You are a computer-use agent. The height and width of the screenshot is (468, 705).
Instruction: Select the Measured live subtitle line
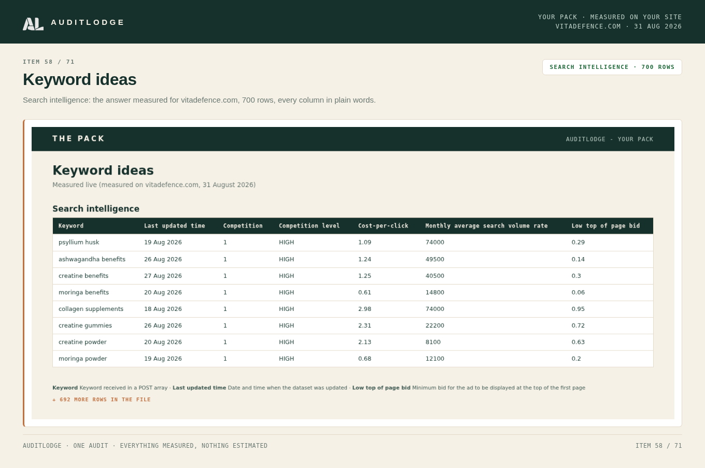tap(154, 185)
